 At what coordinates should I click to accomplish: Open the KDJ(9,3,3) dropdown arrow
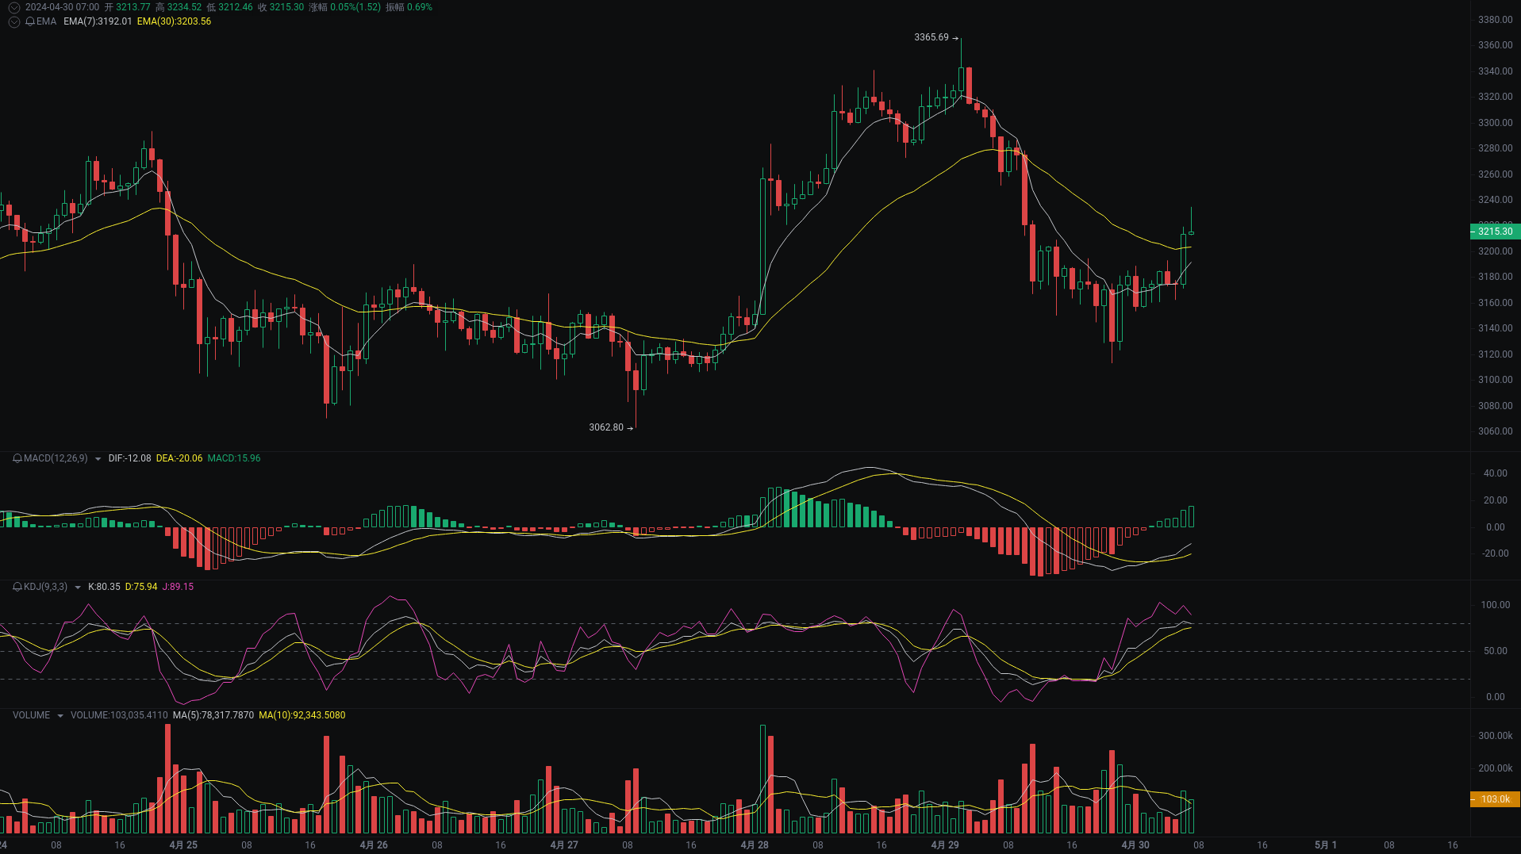point(77,587)
